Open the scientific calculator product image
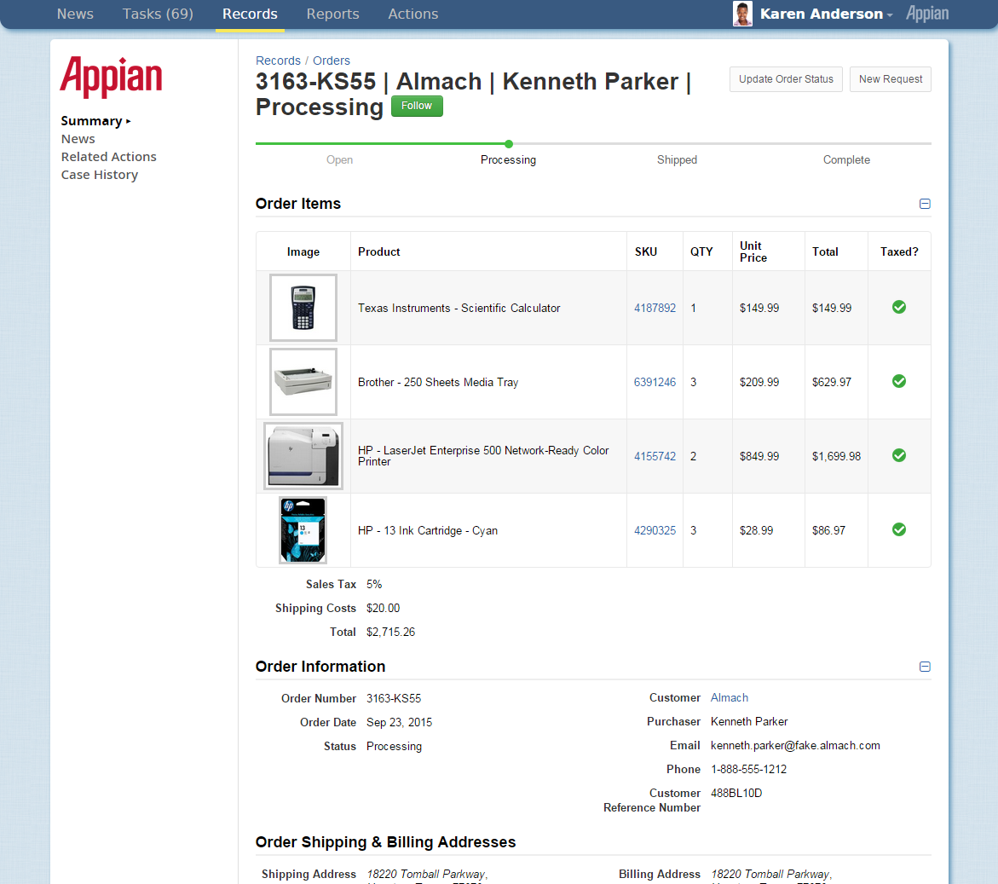This screenshot has height=884, width=998. 303,308
